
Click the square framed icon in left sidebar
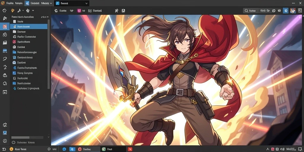[5, 92]
